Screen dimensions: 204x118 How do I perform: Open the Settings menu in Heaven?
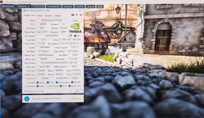coord(68,7)
